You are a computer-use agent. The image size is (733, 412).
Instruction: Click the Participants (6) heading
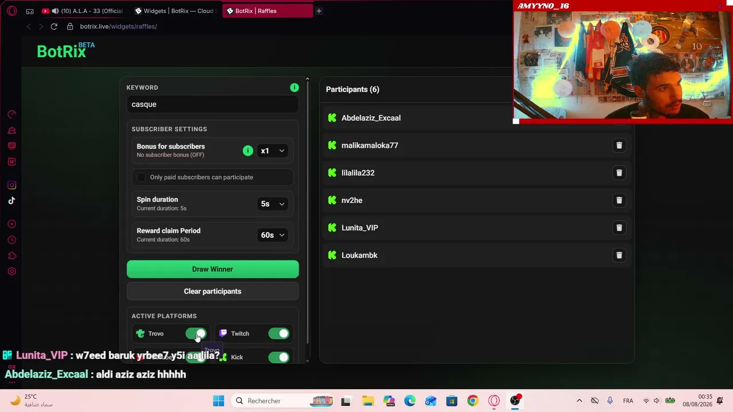[x=352, y=89]
